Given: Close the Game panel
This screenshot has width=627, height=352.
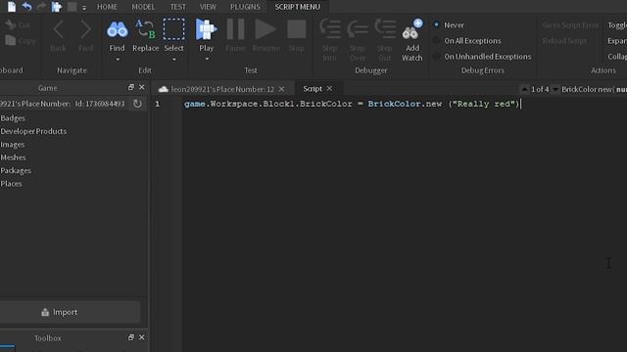Looking at the screenshot, I should click(141, 87).
